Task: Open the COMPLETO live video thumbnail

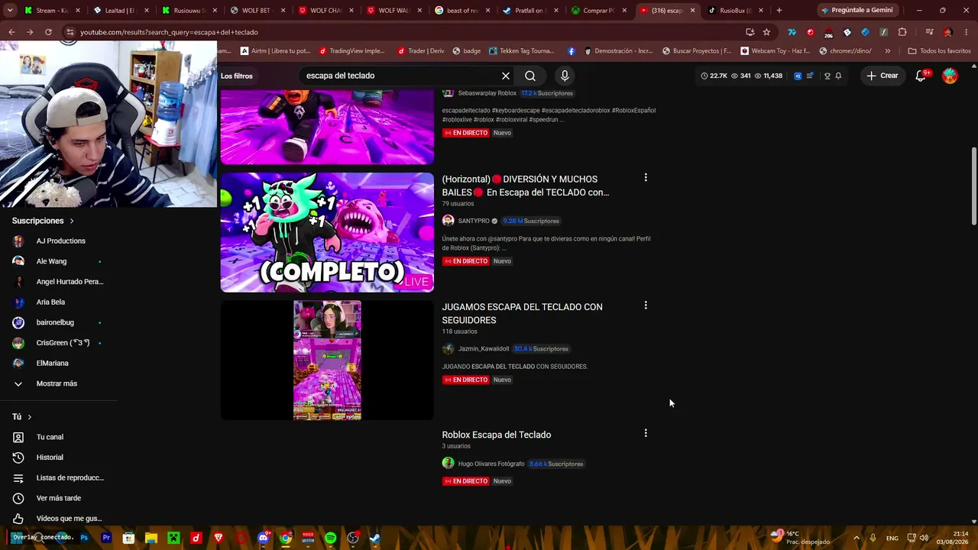Action: 327,232
